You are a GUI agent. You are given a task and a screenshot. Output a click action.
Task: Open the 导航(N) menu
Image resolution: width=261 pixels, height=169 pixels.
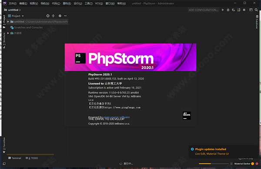[45, 3]
